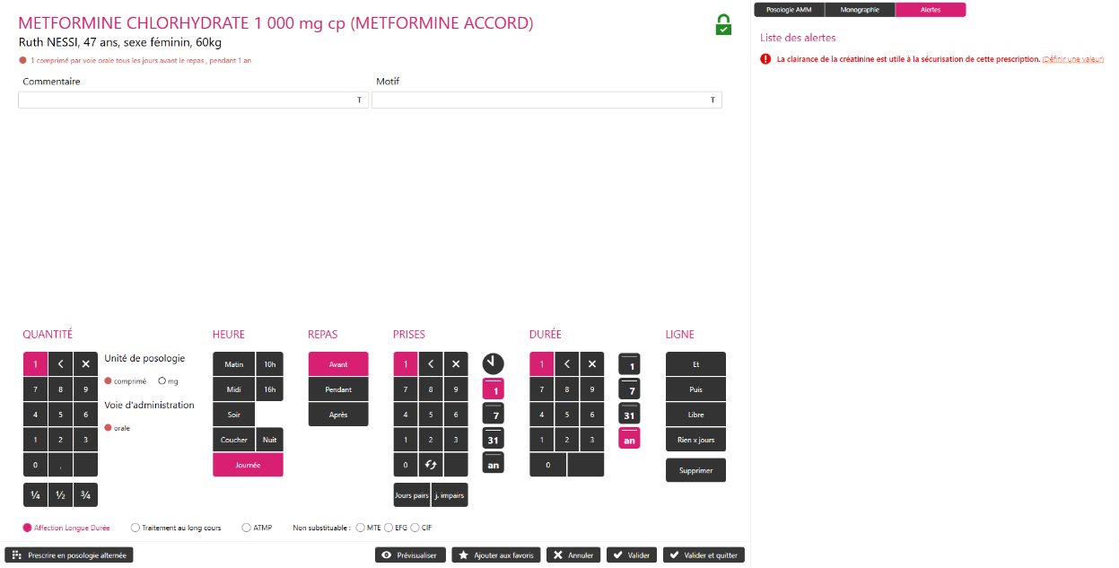Click the backspace arrow in the Quantité keypad
The height and width of the screenshot is (568, 1119).
61,364
